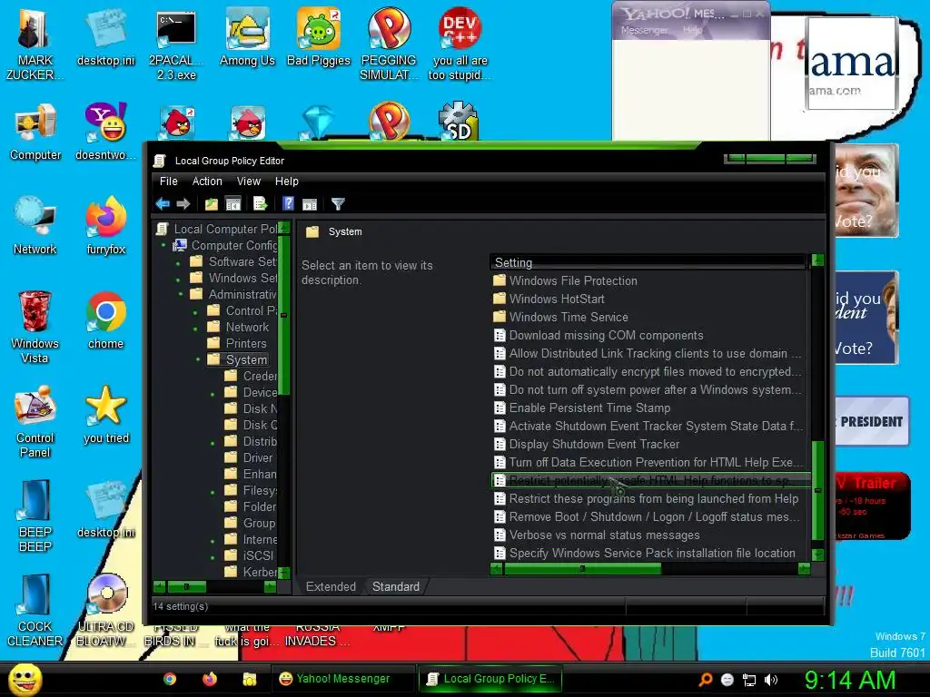Image resolution: width=930 pixels, height=697 pixels.
Task: Select Download missing COM components setting
Action: click(x=606, y=336)
